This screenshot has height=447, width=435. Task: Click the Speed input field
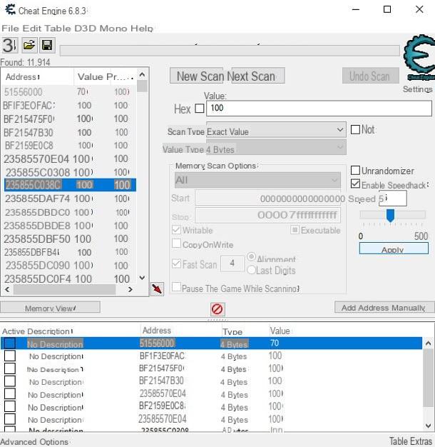pyautogui.click(x=392, y=198)
